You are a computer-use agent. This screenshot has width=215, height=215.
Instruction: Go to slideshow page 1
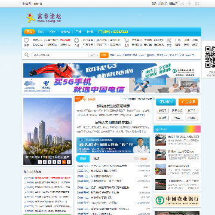(x=40, y=162)
